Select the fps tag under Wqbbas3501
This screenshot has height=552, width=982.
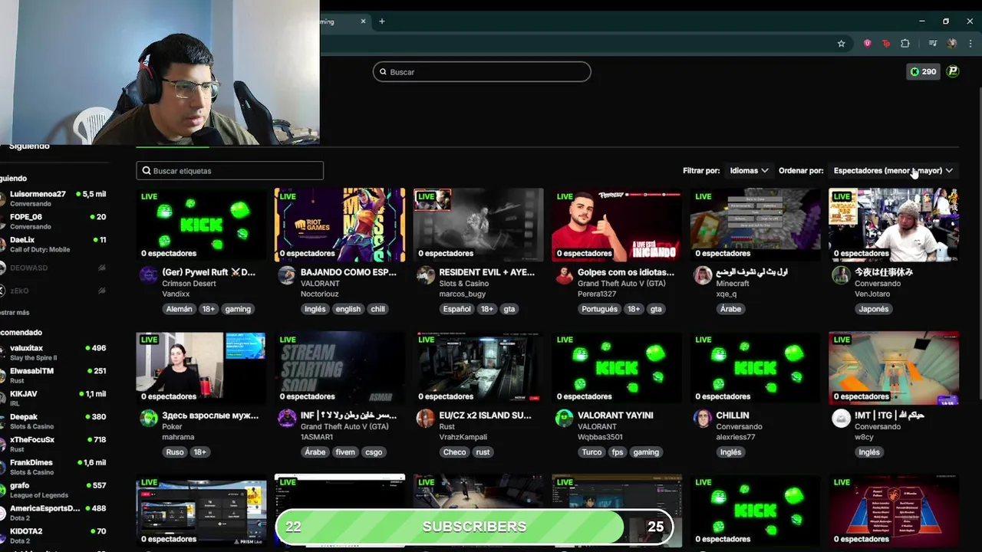[618, 452]
